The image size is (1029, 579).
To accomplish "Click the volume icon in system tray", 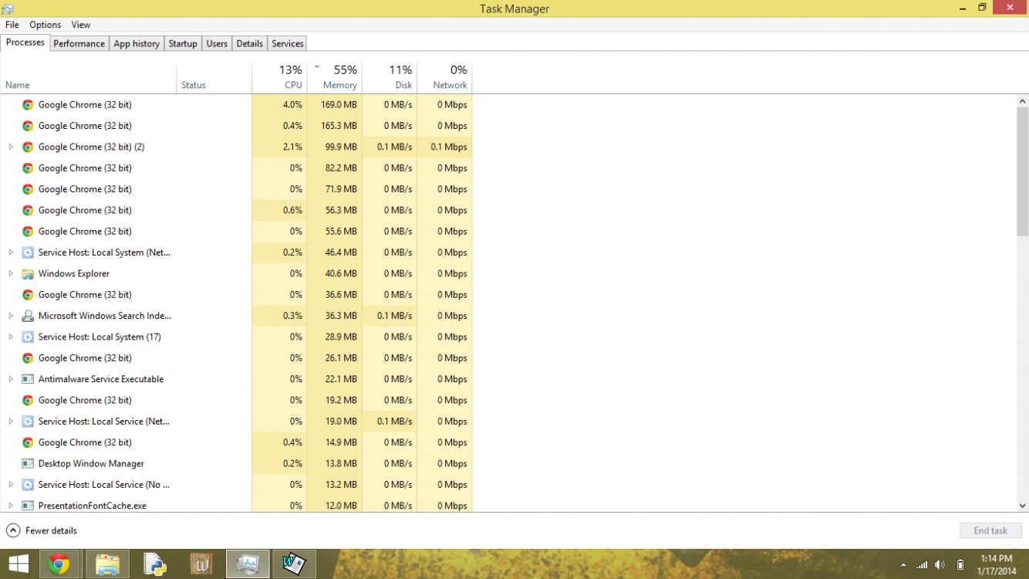I will point(940,565).
